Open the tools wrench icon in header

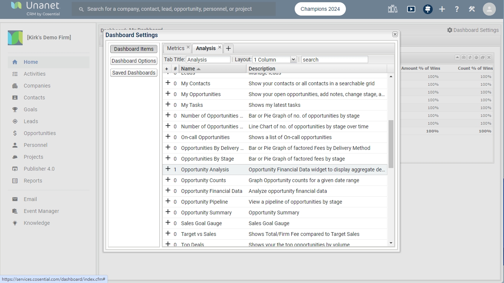[472, 9]
